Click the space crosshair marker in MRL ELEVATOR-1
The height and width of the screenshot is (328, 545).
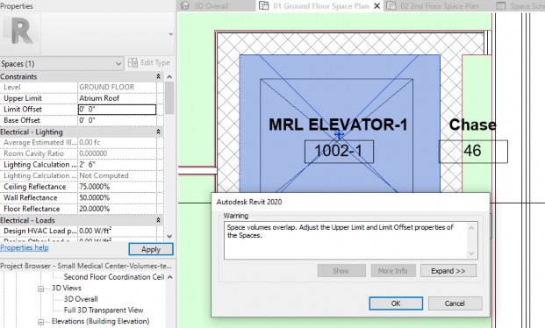339,134
